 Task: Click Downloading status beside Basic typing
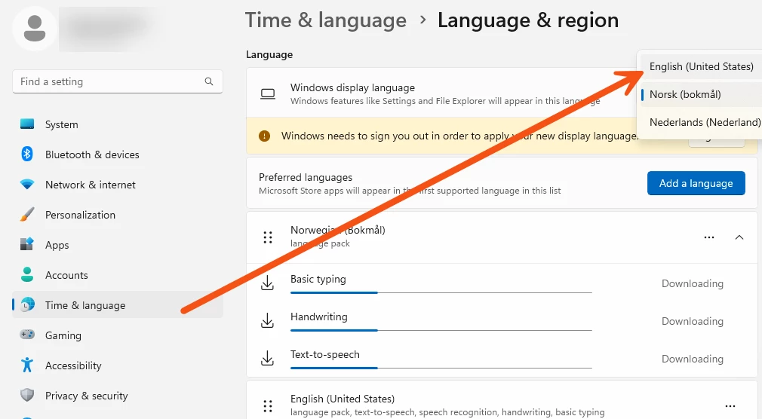(693, 283)
